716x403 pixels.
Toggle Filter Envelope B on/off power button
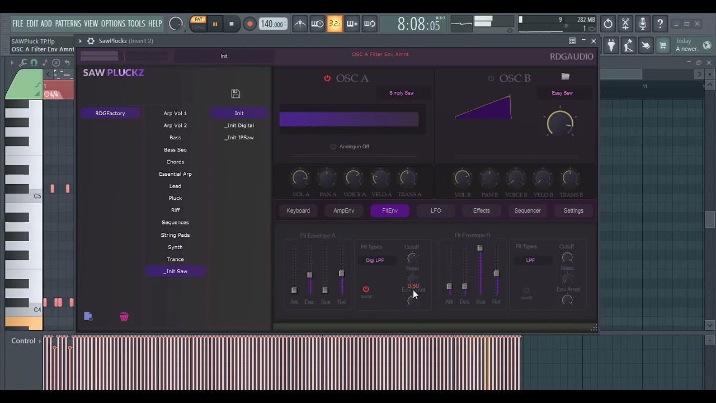pos(526,290)
